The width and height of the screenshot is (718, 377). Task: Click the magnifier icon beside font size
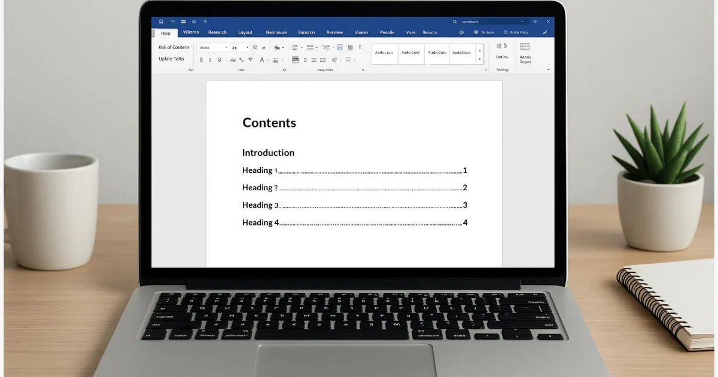pos(255,47)
